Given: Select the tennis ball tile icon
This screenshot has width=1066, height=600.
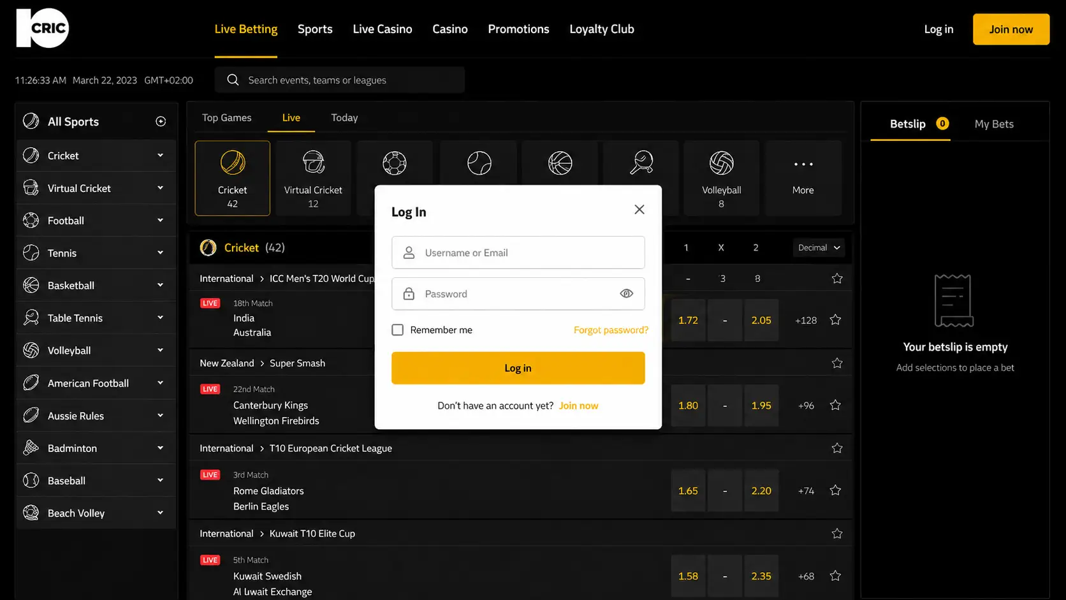Looking at the screenshot, I should (x=479, y=163).
